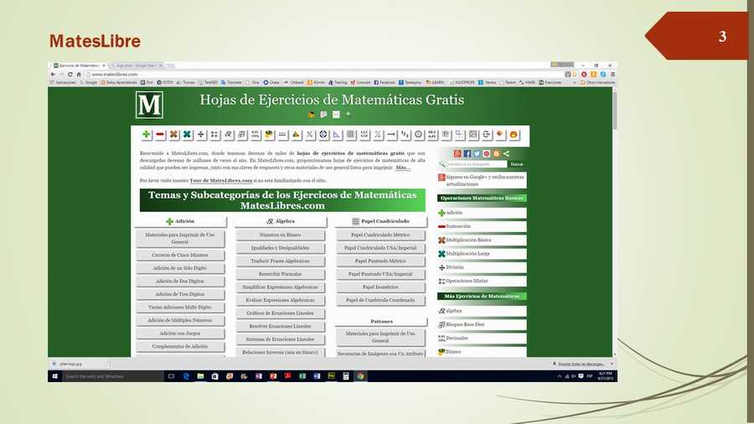Open Multiplicación Básica in sidebar
Viewport: 754px width, 424px height.
click(x=482, y=240)
